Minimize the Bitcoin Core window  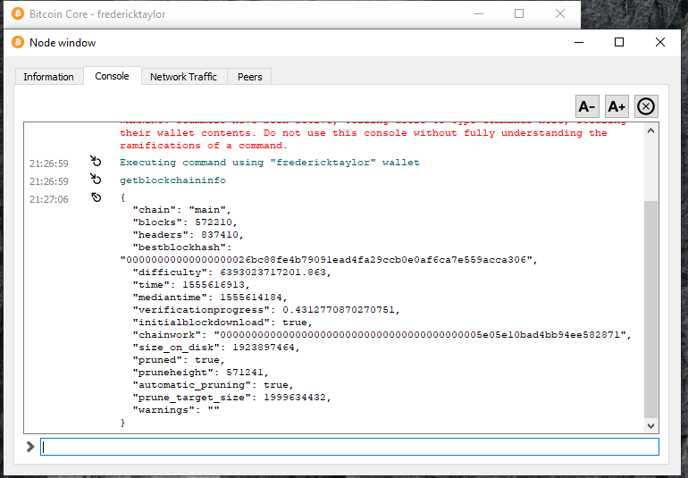[479, 13]
